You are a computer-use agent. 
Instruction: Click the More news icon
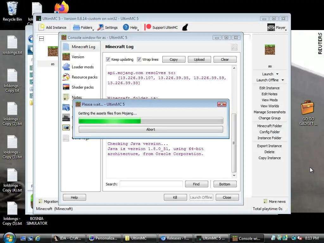[265, 201]
